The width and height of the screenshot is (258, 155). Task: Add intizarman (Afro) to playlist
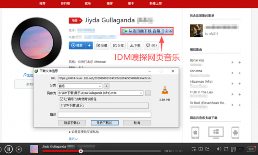pos(239,84)
